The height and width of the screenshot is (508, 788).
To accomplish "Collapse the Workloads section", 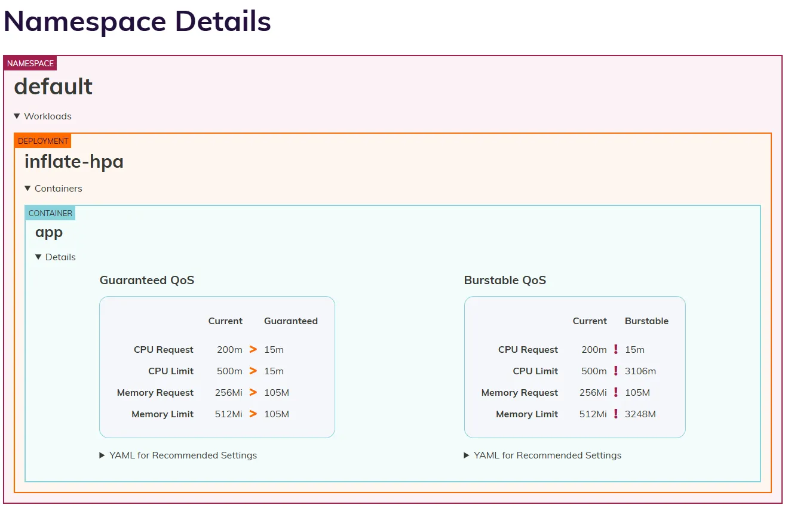I will tap(43, 116).
